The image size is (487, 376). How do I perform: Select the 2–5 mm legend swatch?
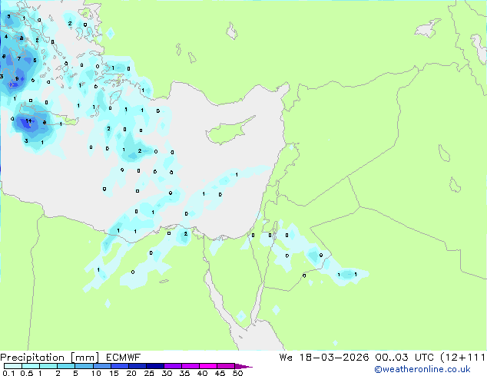(x=66, y=366)
